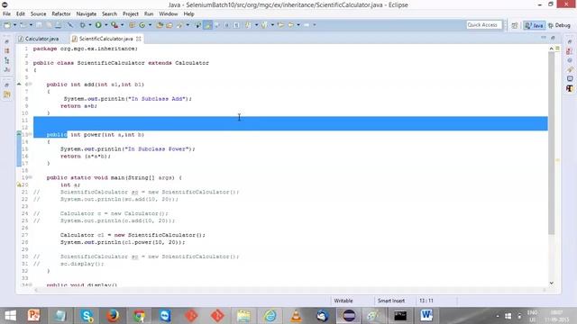Open the JUnit view sidebar icon
Viewport: 577px width, 324px height.
6,69
